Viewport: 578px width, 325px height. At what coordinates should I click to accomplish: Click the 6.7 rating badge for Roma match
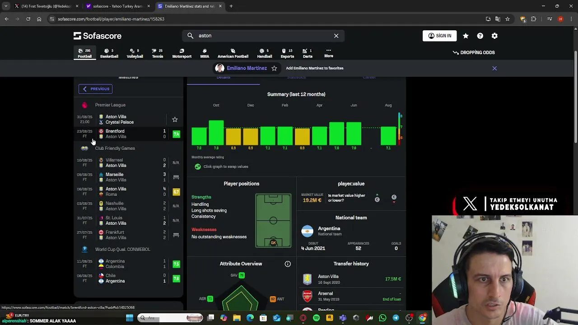[176, 192]
